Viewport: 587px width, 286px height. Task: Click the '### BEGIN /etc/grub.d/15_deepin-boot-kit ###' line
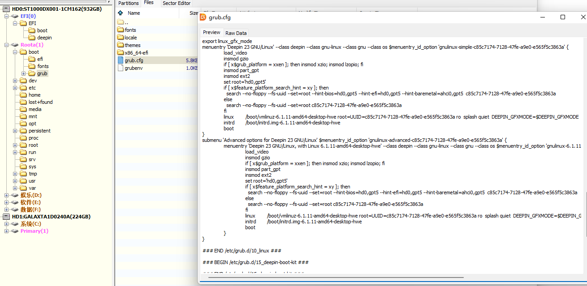(x=255, y=262)
